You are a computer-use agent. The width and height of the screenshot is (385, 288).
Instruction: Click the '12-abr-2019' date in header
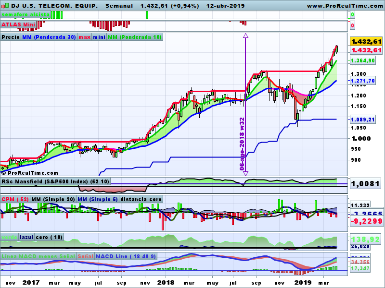(x=225, y=6)
